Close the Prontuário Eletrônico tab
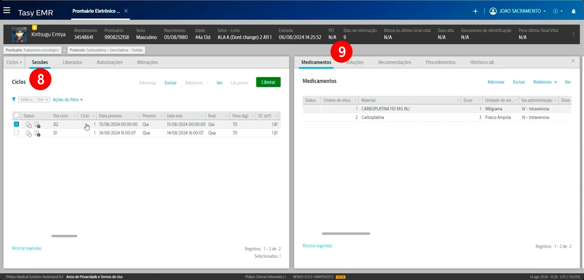Screen dimensions: 584x280 (x=126, y=11)
